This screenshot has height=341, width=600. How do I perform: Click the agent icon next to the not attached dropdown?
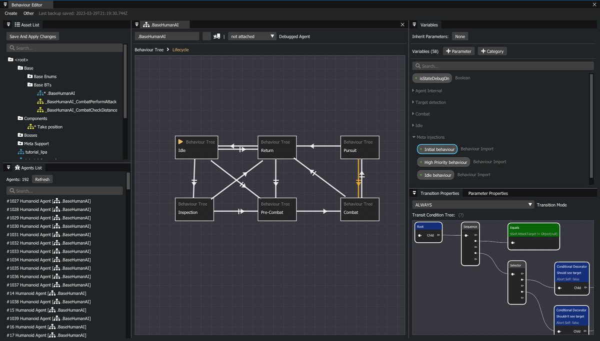pos(216,36)
